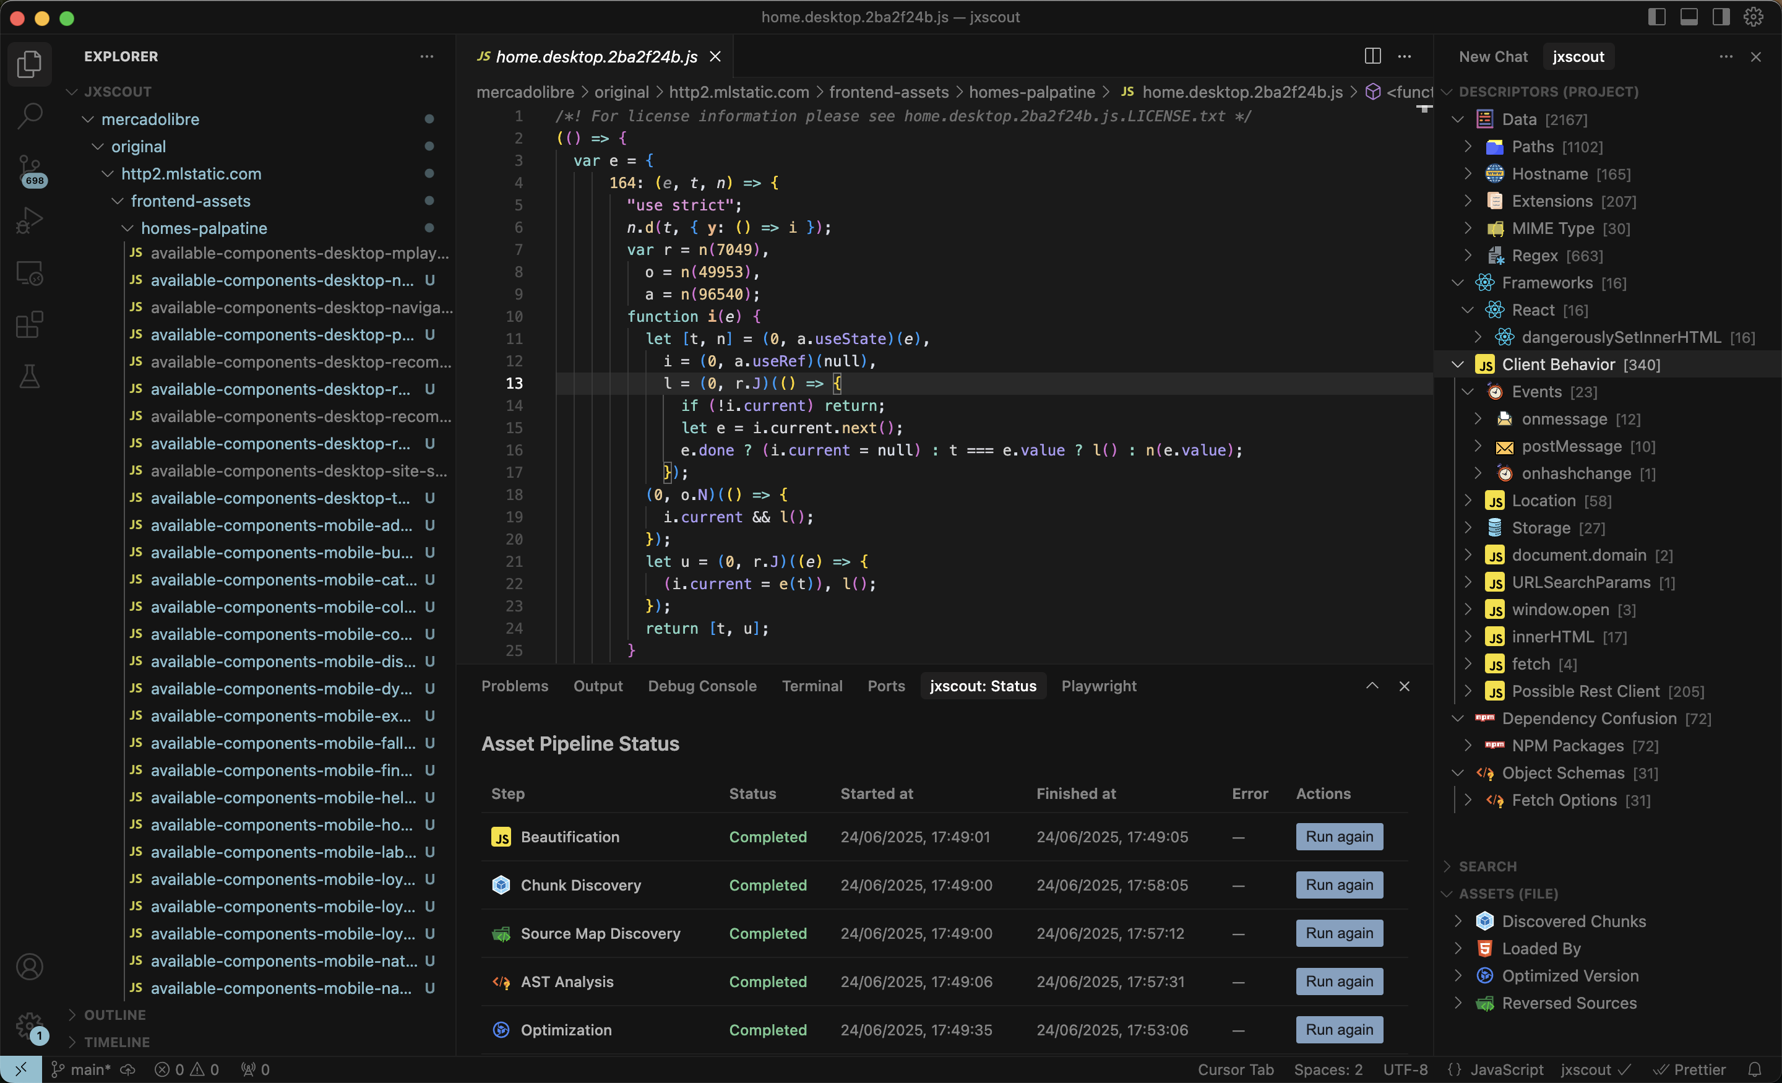Image resolution: width=1782 pixels, height=1083 pixels.
Task: Expand the Discovered Chunks node
Action: (1458, 921)
